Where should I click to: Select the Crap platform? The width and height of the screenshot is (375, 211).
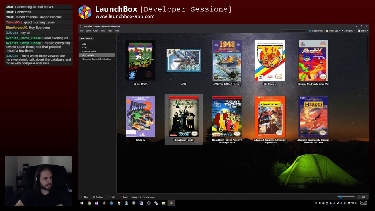85,47
